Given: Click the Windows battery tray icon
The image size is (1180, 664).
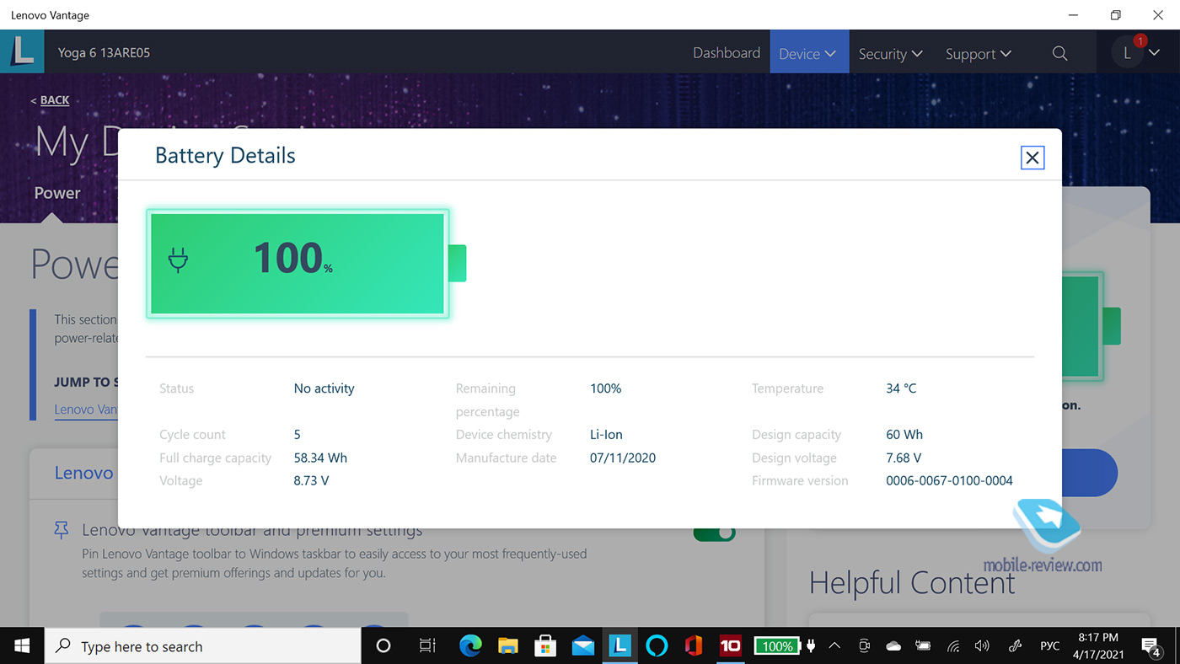Looking at the screenshot, I should pos(924,646).
